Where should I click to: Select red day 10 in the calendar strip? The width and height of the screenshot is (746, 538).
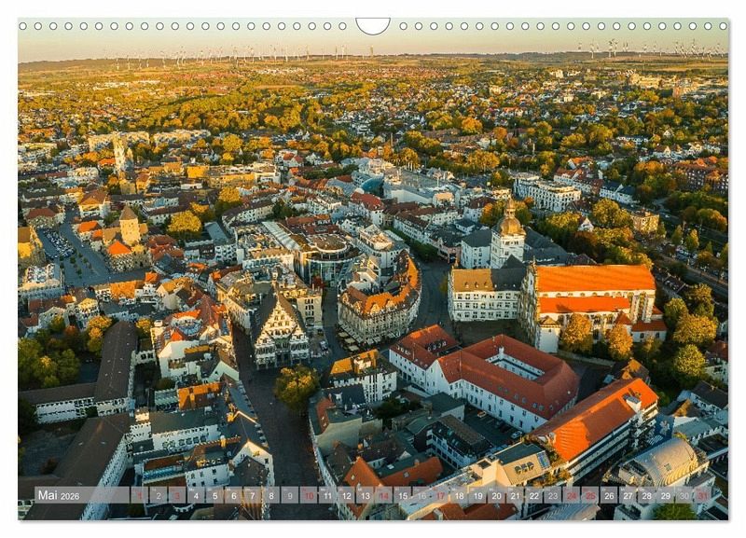[309, 495]
